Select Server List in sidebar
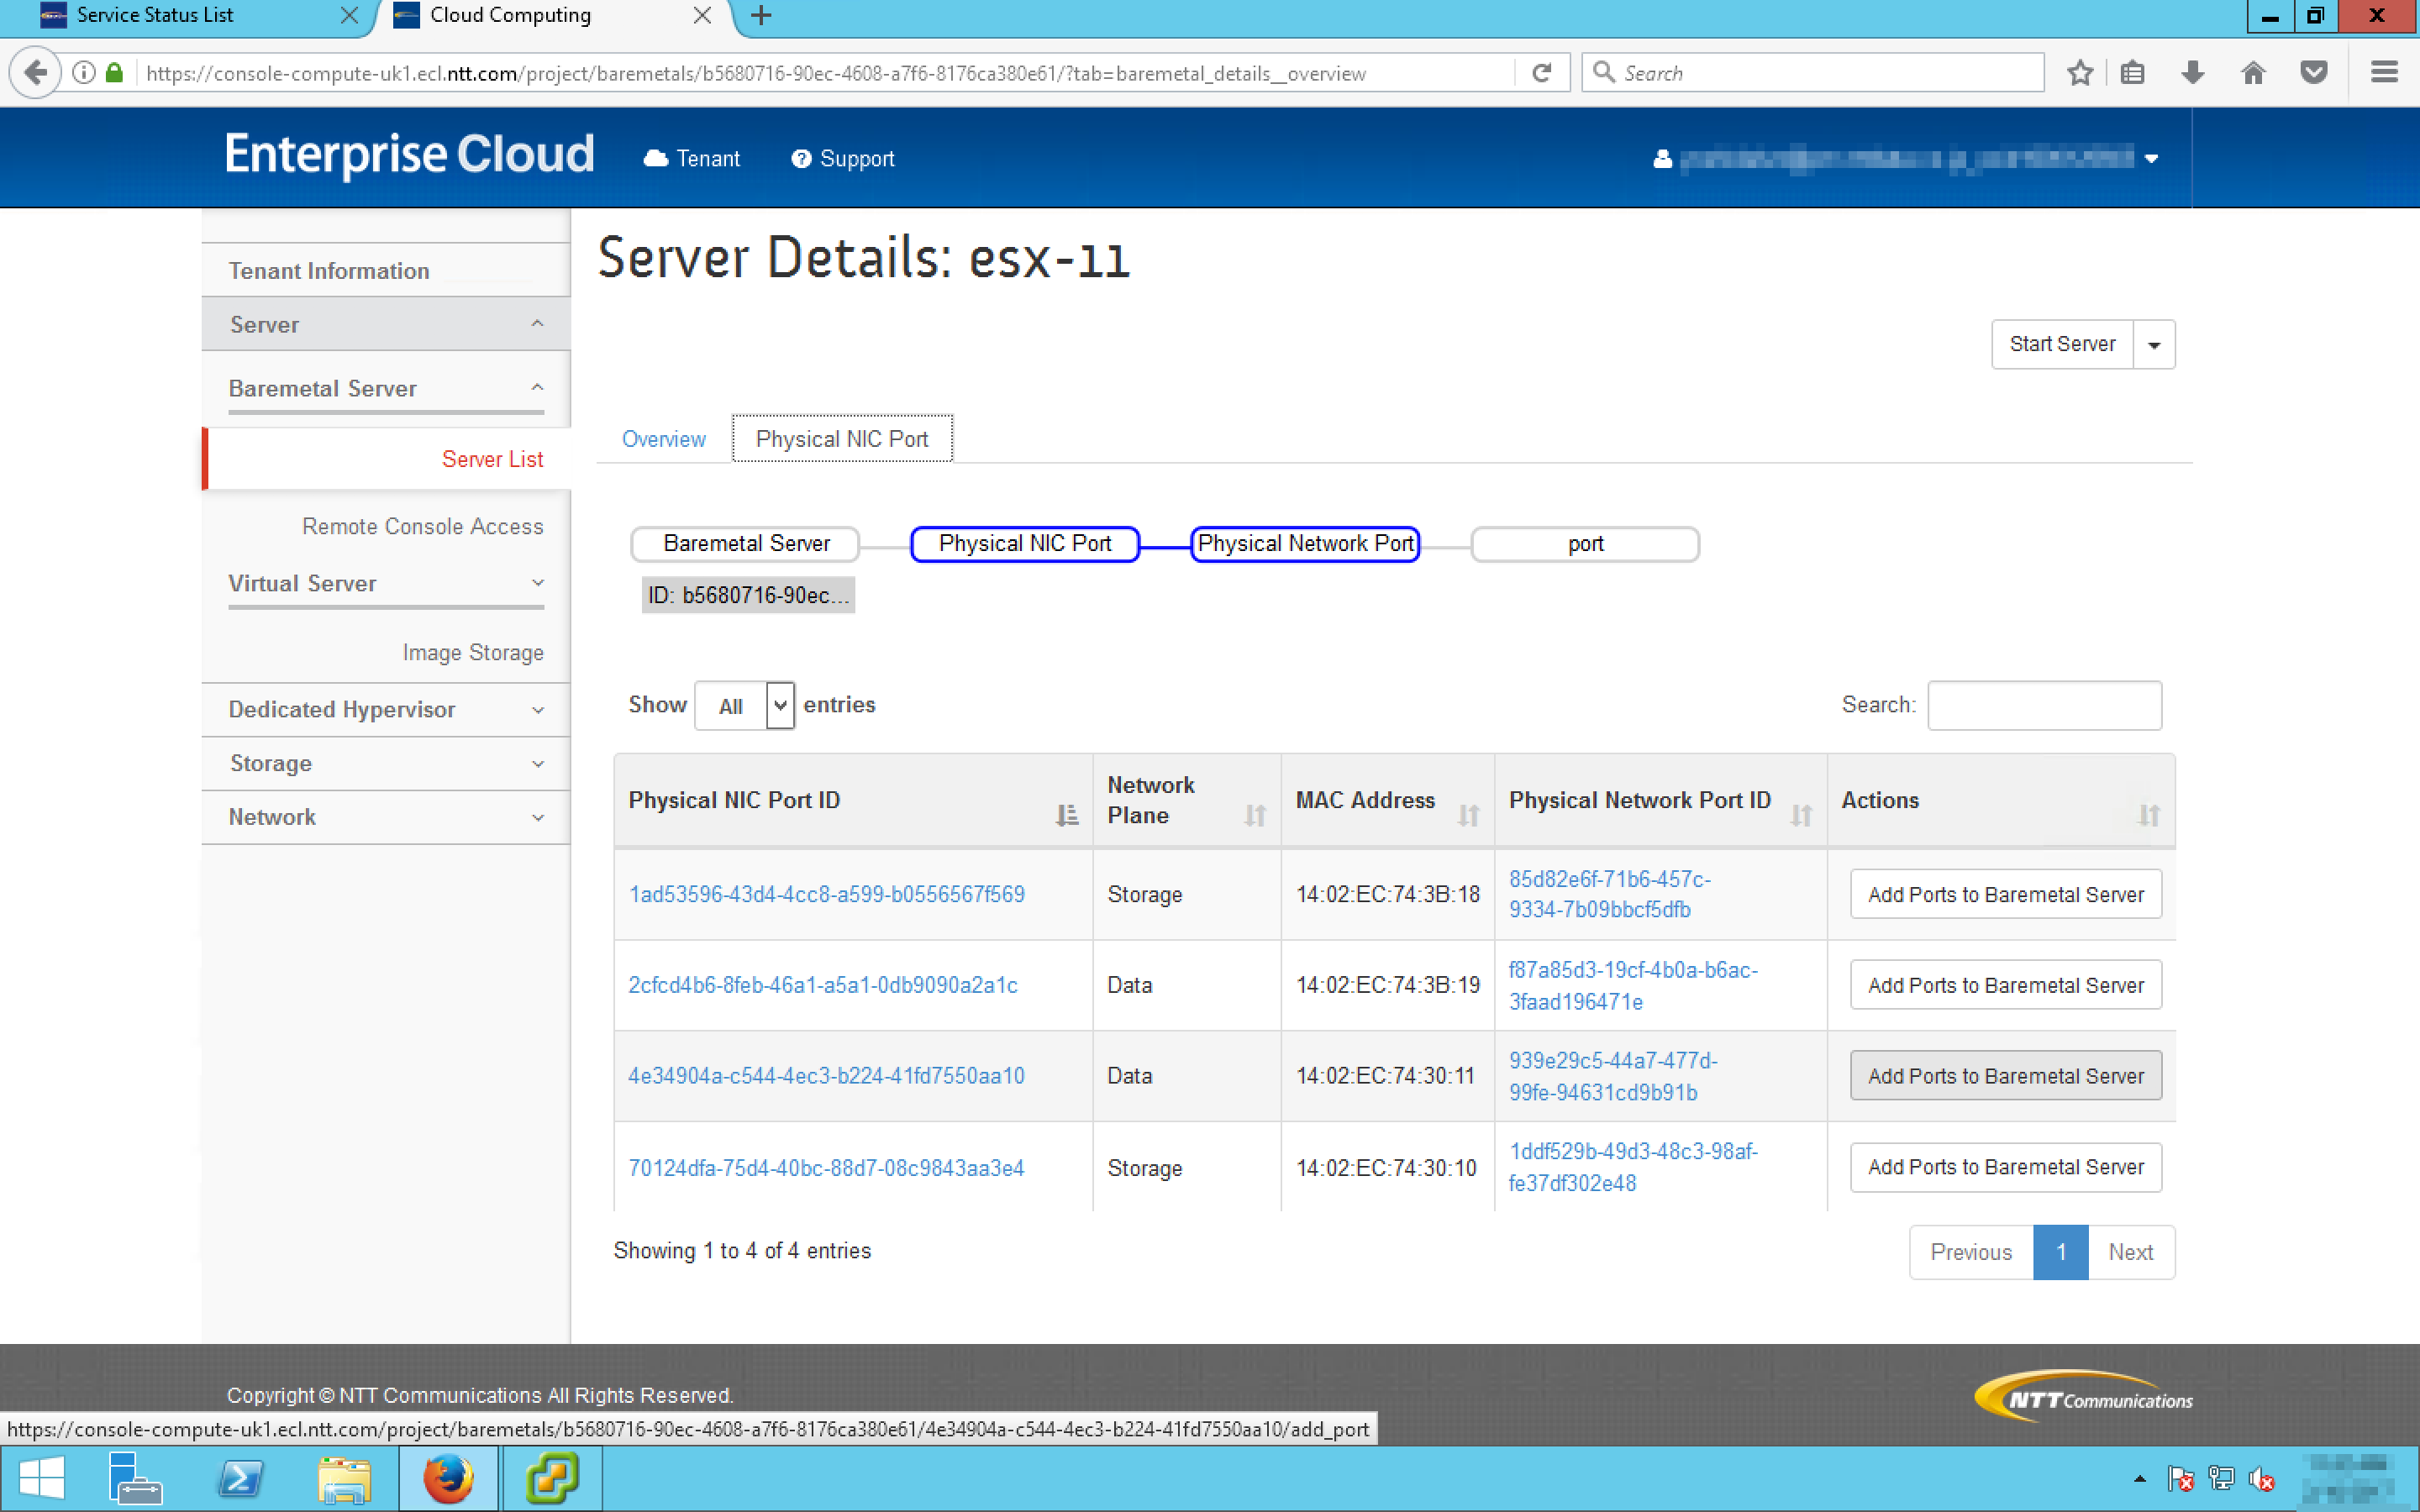The height and width of the screenshot is (1512, 2420). (x=492, y=459)
